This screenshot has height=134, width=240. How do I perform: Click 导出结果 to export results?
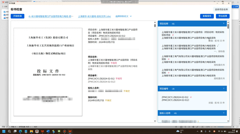tap(223, 16)
